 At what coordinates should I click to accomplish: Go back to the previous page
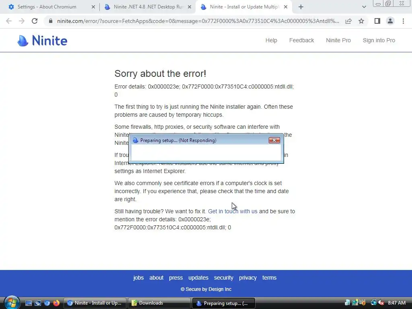9,21
